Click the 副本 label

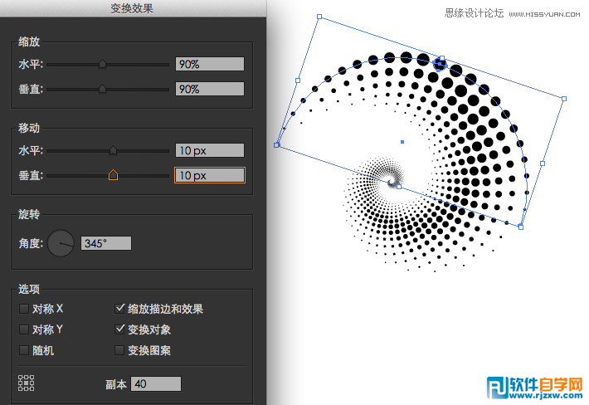[116, 384]
